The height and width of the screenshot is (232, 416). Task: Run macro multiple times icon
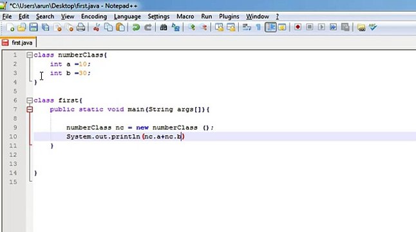tap(333, 27)
